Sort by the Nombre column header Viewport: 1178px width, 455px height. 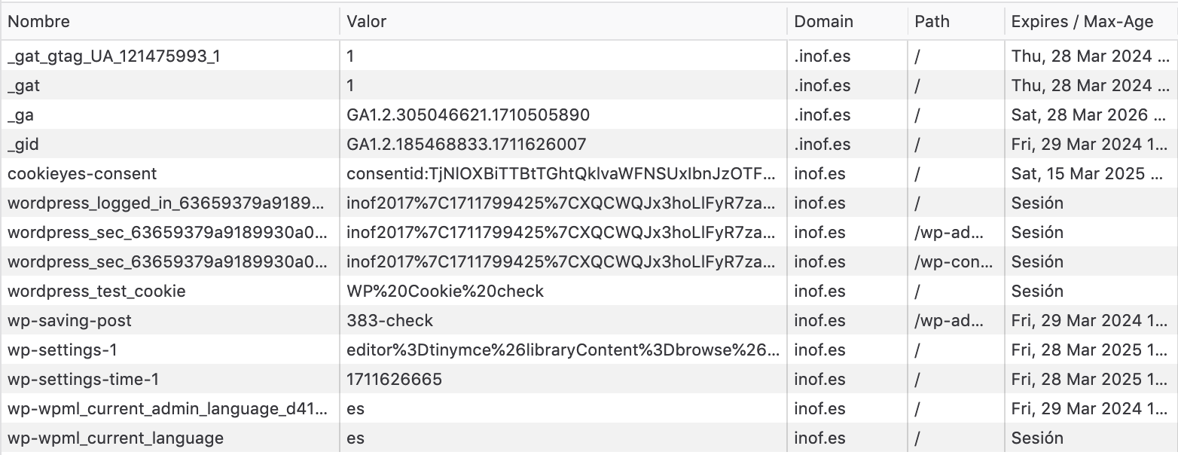(x=39, y=22)
